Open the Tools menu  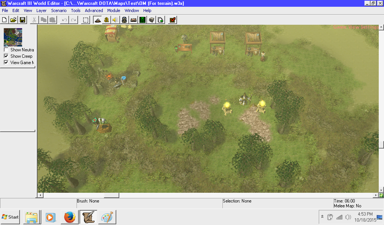(x=76, y=10)
